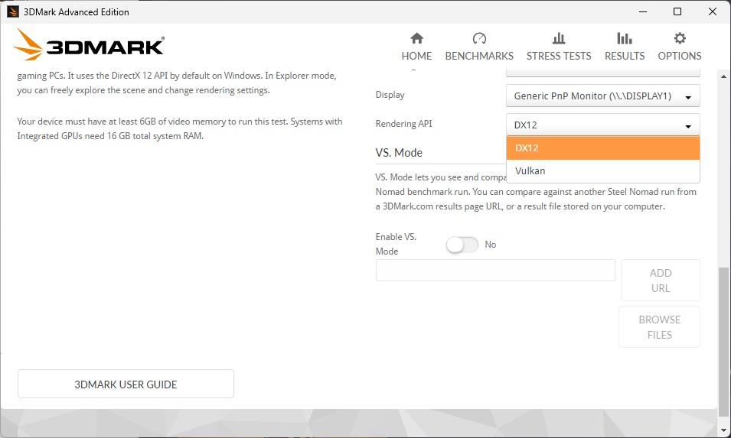
Task: Maximize the 3DMark window
Action: click(x=677, y=11)
